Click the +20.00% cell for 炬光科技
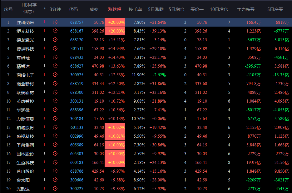 pyautogui.click(x=115, y=31)
